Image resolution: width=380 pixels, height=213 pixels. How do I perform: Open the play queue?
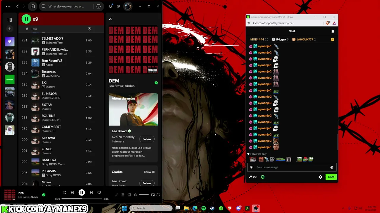[123, 195]
